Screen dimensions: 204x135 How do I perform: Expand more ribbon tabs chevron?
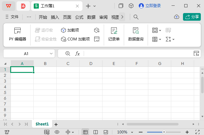122,17
